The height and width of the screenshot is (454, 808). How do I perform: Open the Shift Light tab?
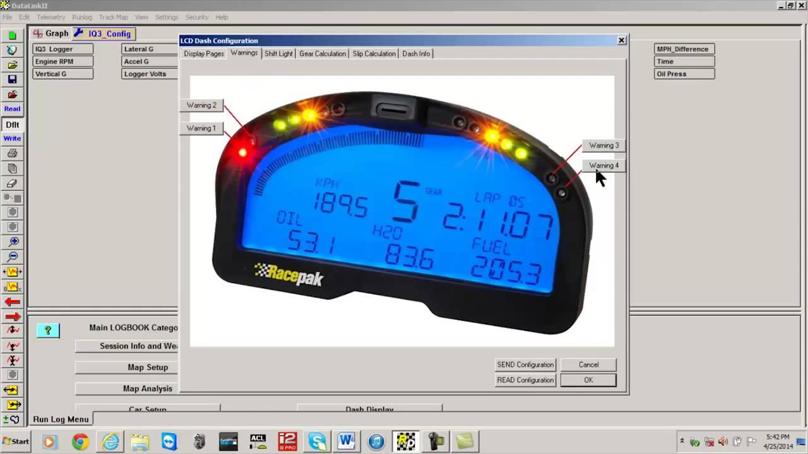pos(278,54)
